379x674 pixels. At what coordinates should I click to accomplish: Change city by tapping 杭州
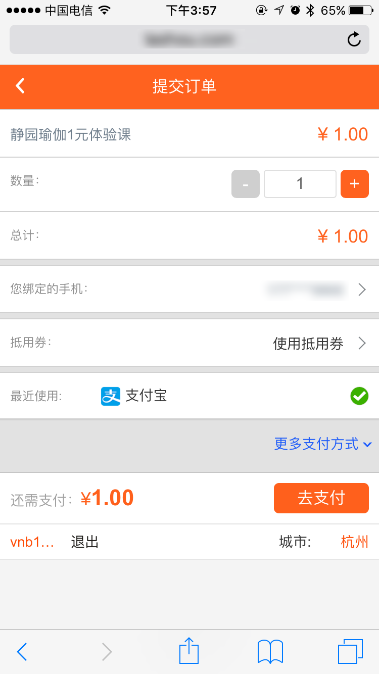[x=354, y=542]
